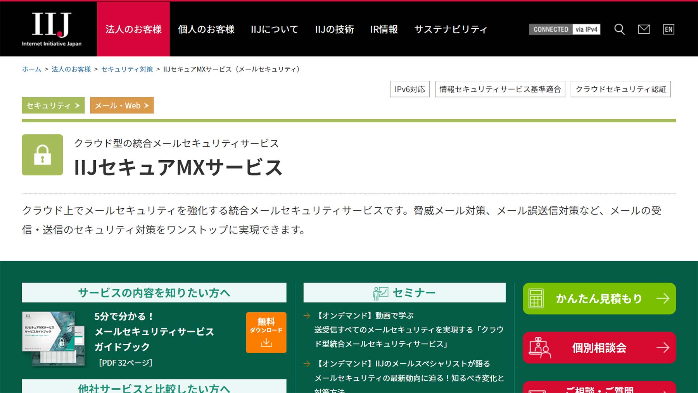Click the orange 無料ダウンロード button
The image size is (698, 393).
[266, 332]
